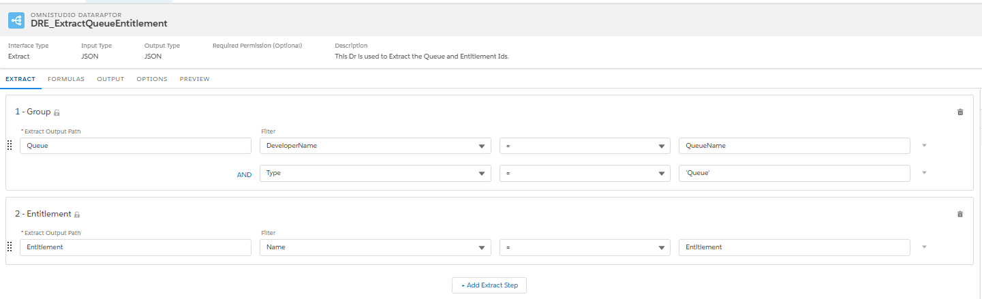Image resolution: width=982 pixels, height=299 pixels.
Task: Grab the drag handle for Queue row
Action: click(x=10, y=145)
